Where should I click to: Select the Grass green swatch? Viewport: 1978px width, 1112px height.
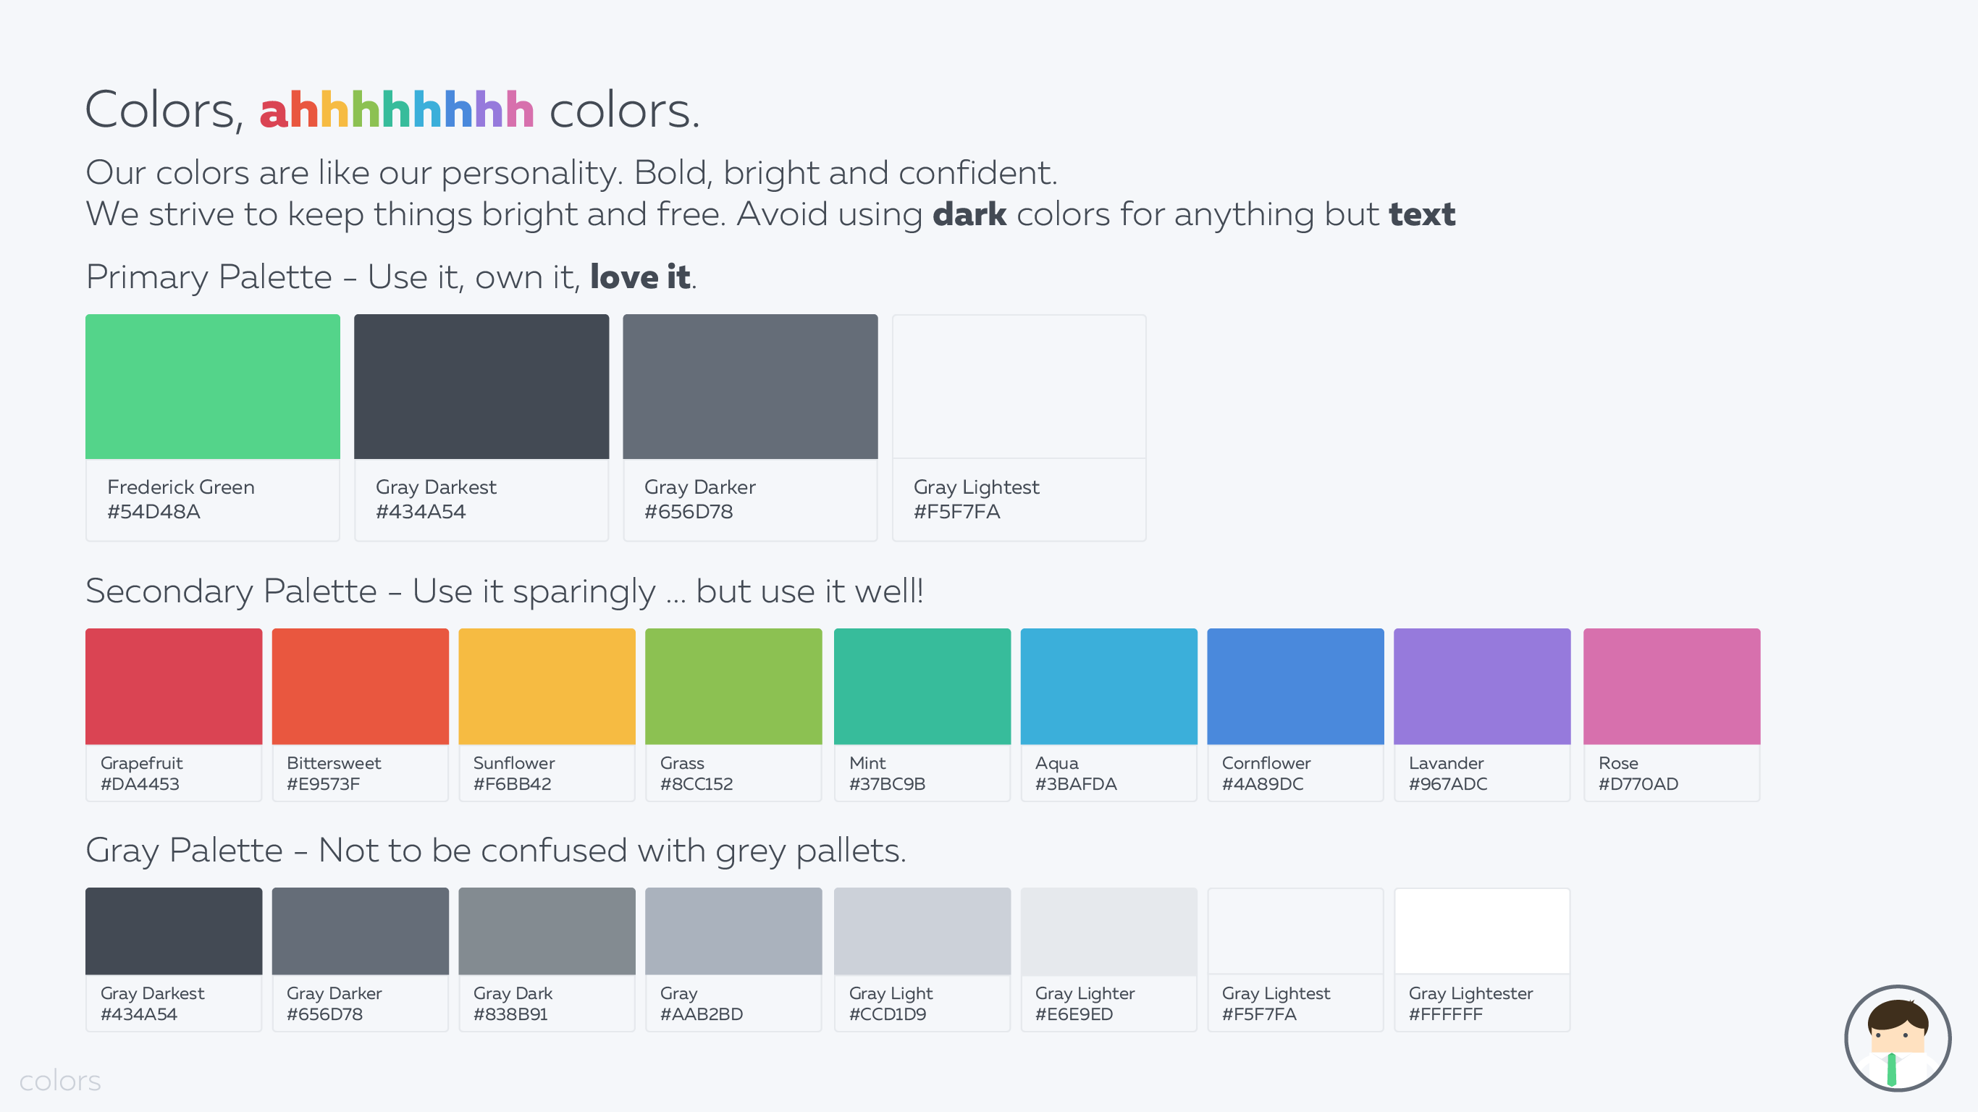click(733, 686)
